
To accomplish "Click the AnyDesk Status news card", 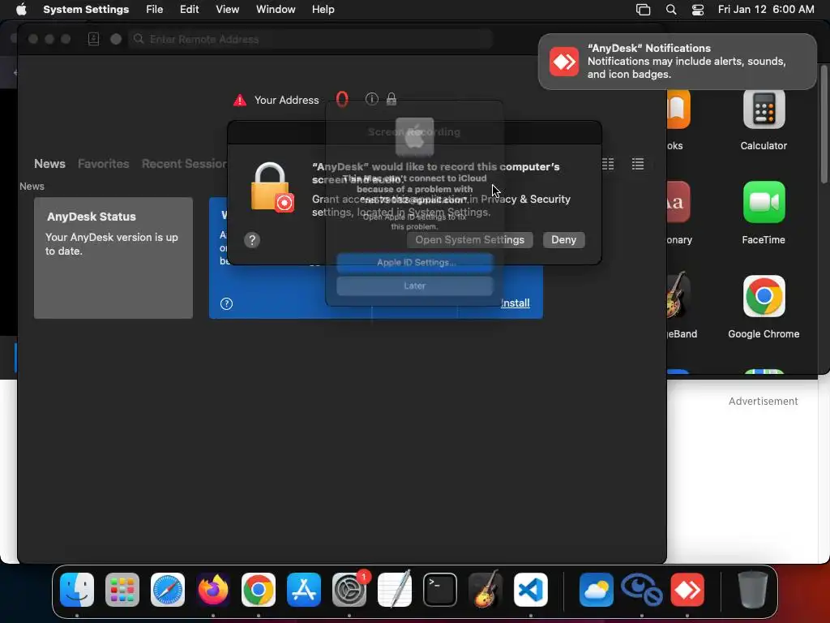I will pos(113,258).
